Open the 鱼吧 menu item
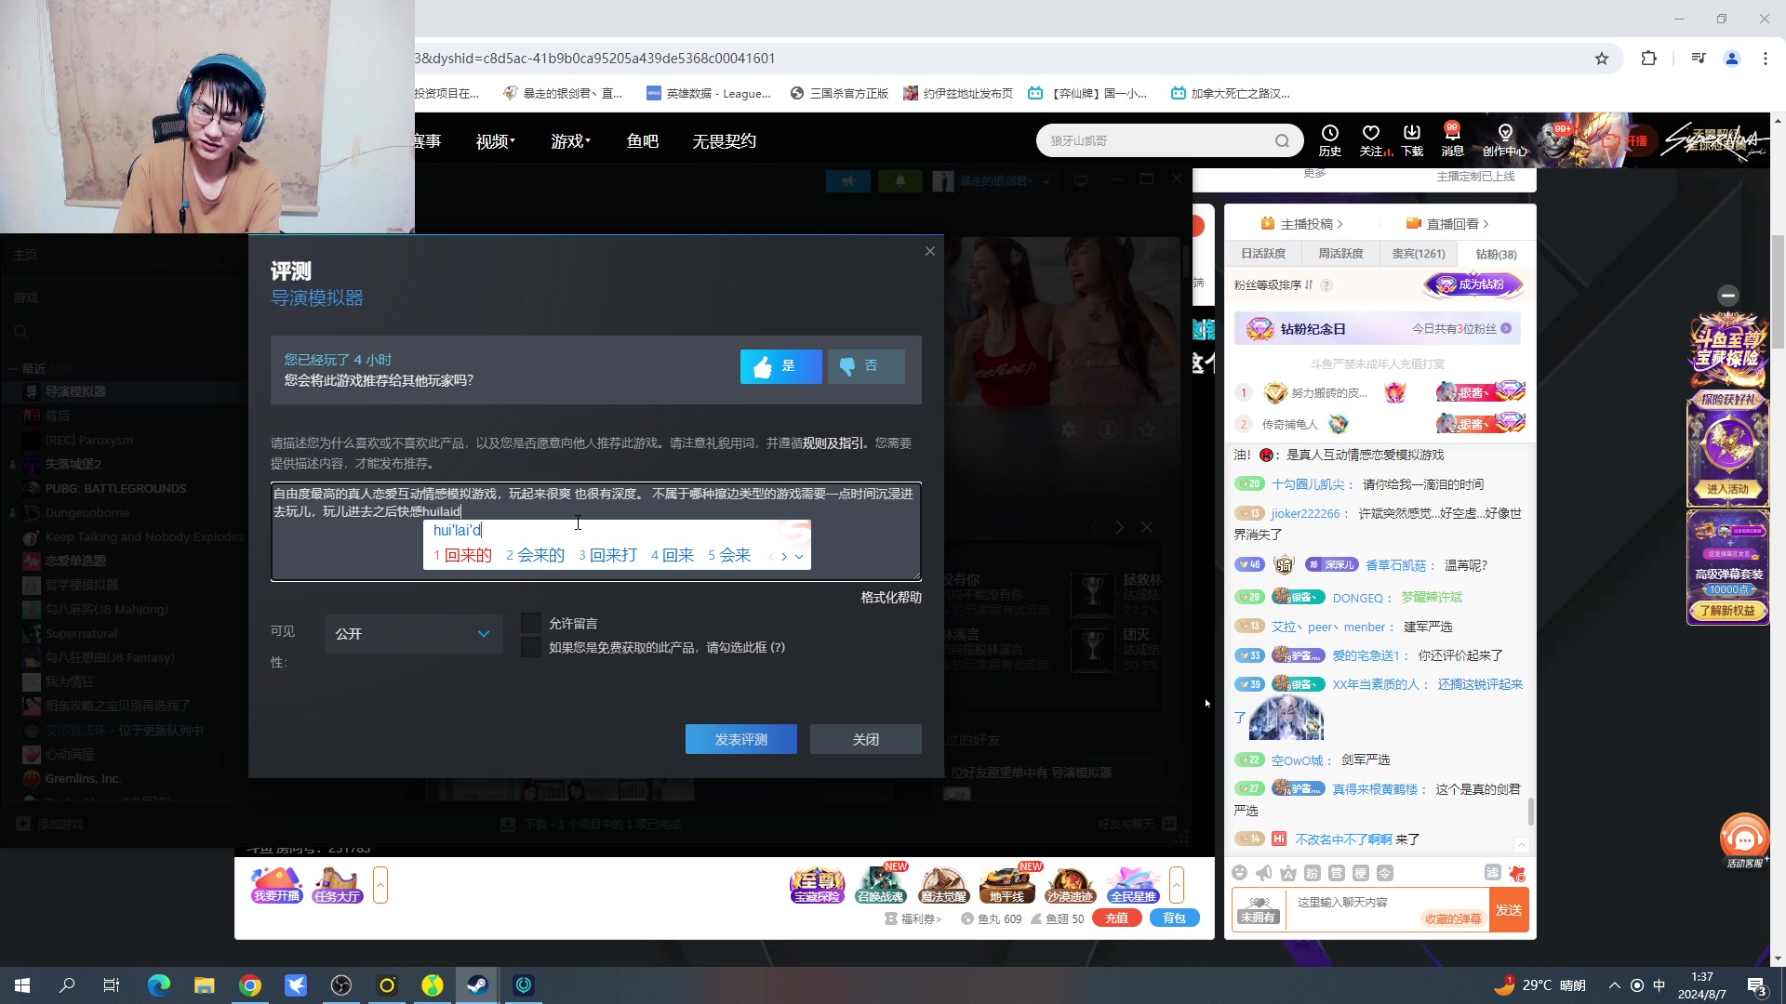Screen dimensions: 1786x1004 (642, 140)
